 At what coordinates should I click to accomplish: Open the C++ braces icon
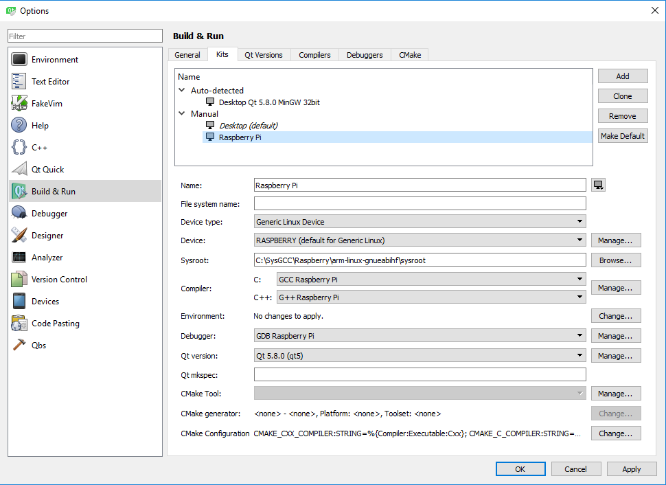(19, 148)
